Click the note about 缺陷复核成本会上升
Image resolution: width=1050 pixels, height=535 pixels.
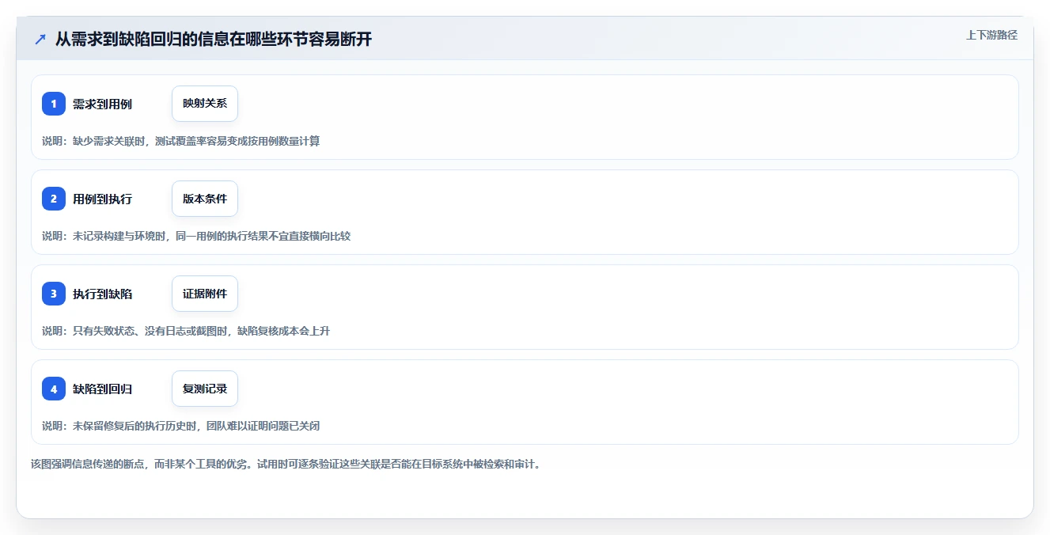coord(186,331)
